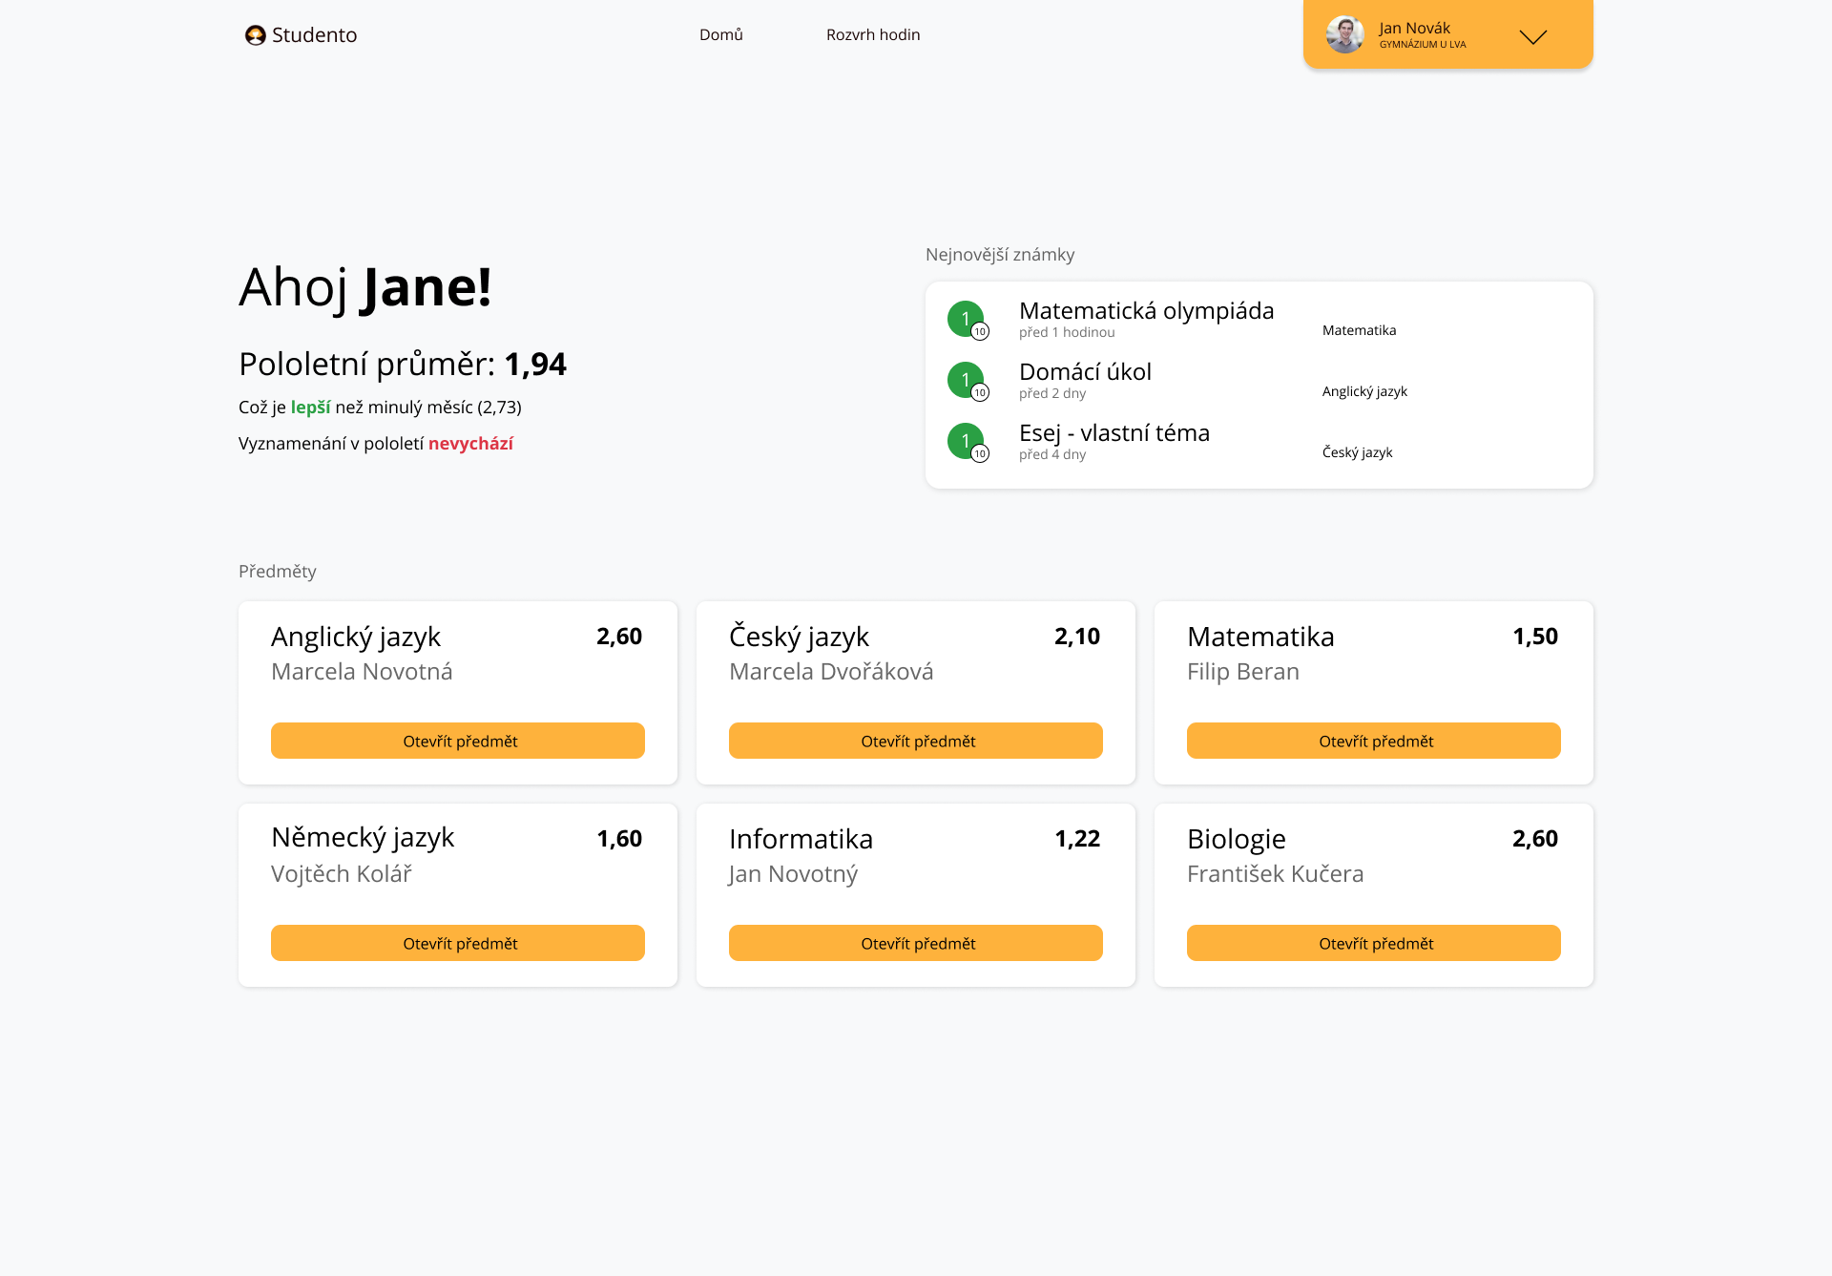The width and height of the screenshot is (1832, 1276).
Task: Go to the Domů page
Action: pos(720,35)
